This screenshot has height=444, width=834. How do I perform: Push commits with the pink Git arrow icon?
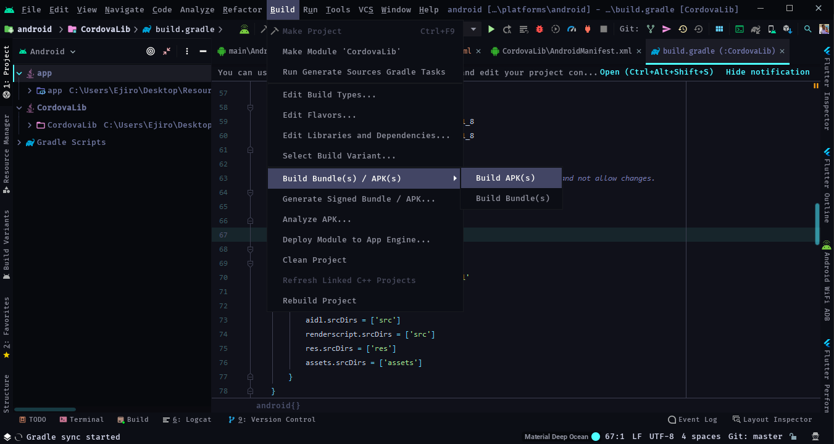667,29
